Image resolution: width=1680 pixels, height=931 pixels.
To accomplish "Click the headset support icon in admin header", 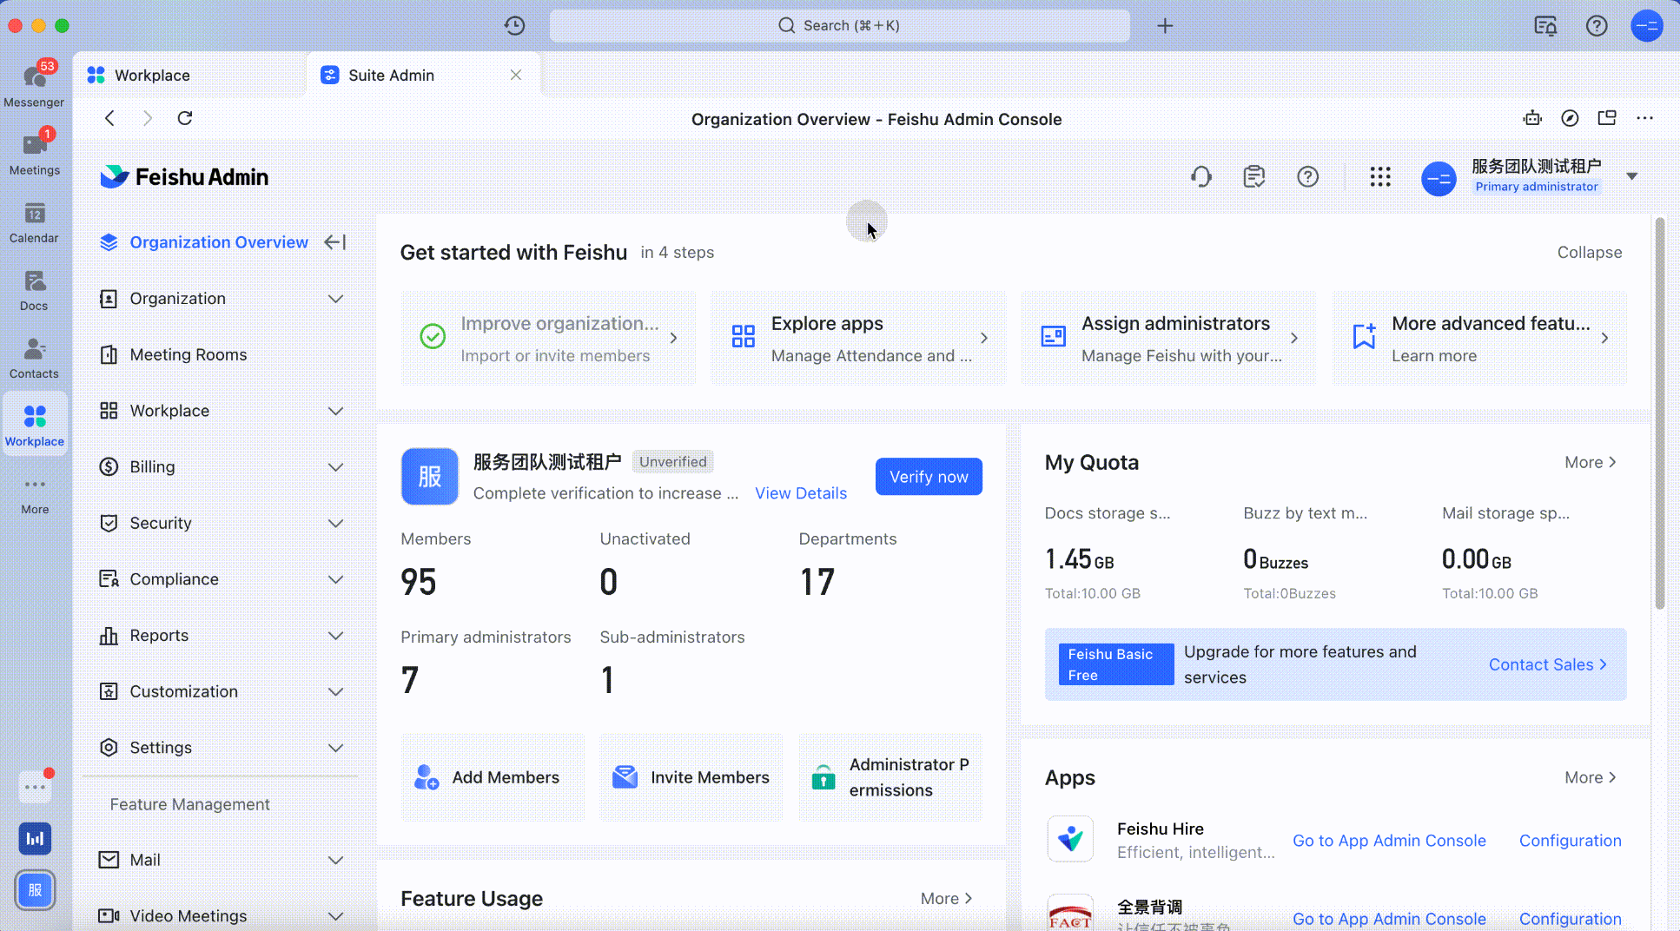I will (x=1200, y=176).
